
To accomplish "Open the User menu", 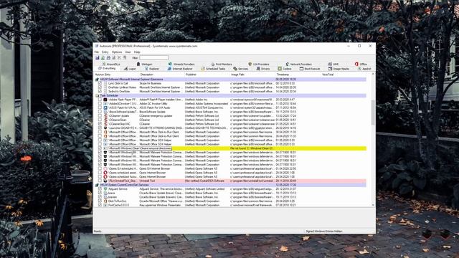I will (x=128, y=52).
